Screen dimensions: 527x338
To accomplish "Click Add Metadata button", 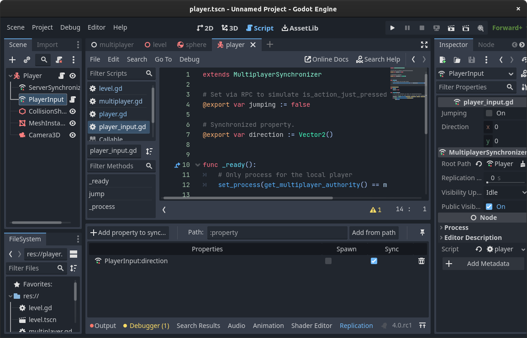I will (483, 264).
